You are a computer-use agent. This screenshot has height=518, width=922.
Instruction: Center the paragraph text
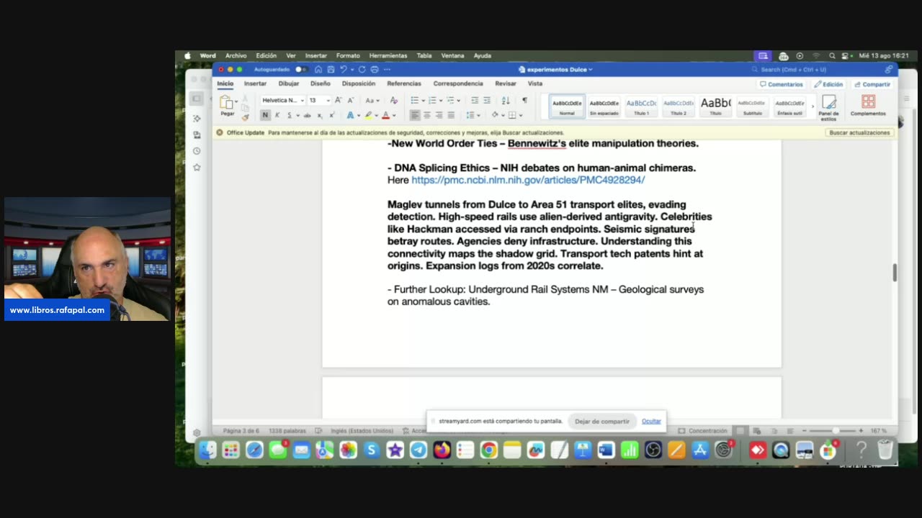click(x=427, y=115)
